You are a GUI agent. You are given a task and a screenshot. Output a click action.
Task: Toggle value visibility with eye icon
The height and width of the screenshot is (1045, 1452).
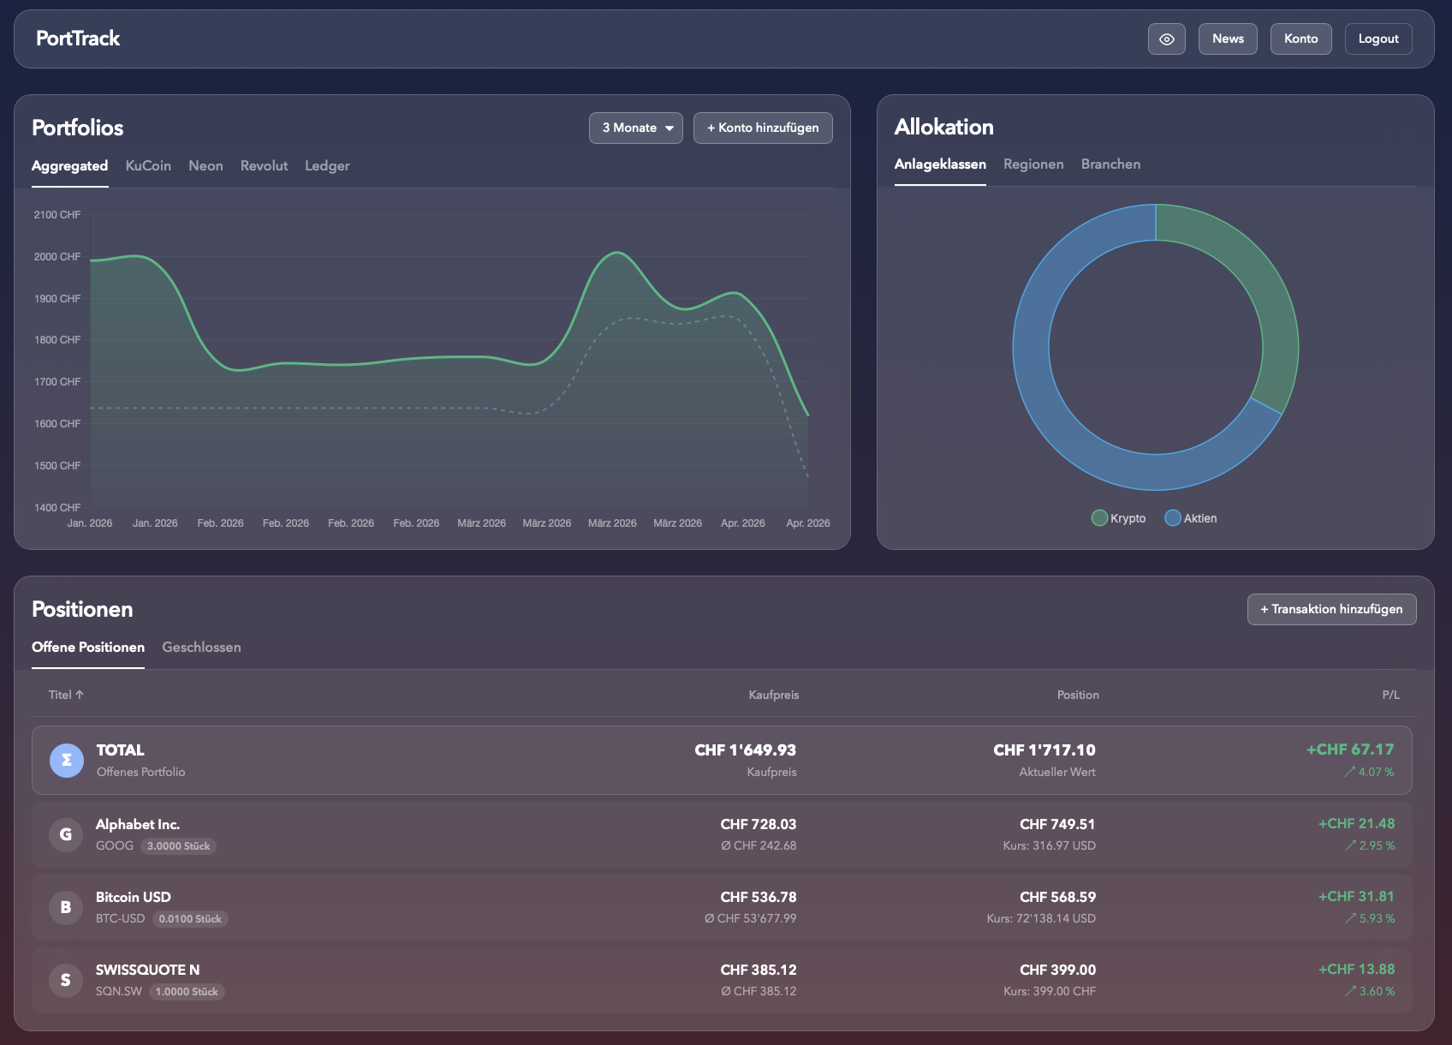click(x=1166, y=39)
